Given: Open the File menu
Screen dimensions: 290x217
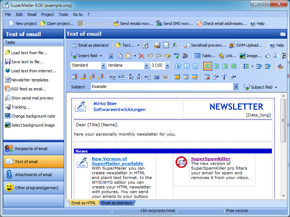Looking at the screenshot, I should [8, 14].
